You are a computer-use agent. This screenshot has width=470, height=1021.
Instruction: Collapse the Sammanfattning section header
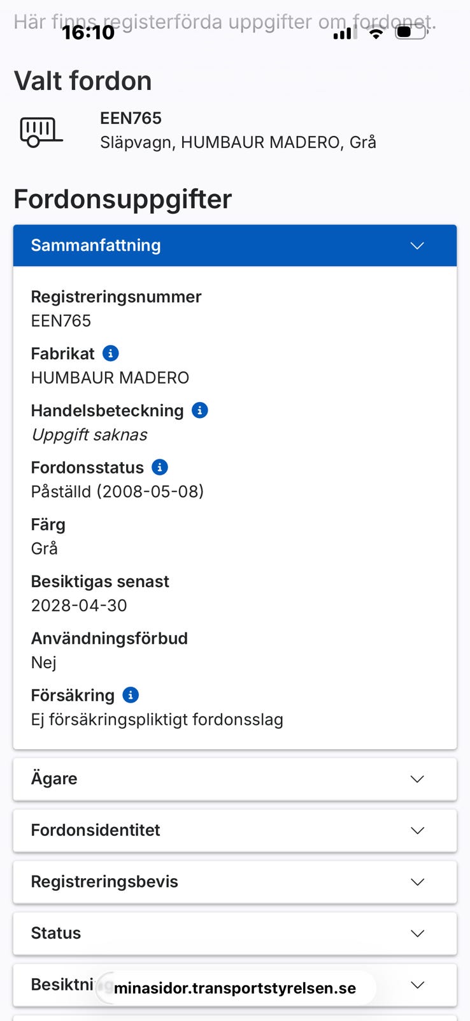point(235,246)
